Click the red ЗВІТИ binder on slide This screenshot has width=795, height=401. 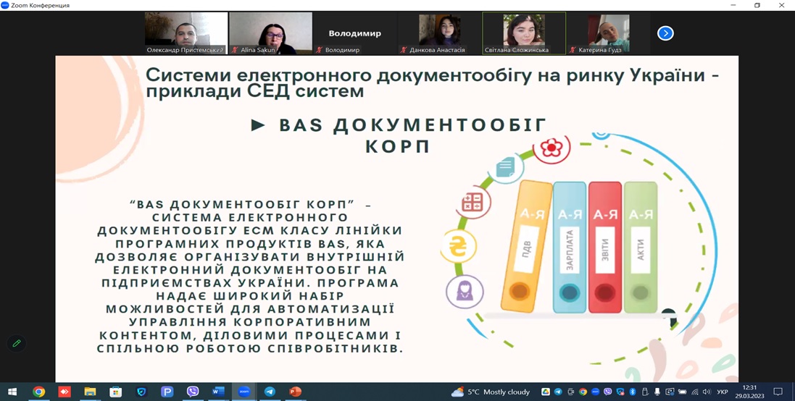point(605,248)
